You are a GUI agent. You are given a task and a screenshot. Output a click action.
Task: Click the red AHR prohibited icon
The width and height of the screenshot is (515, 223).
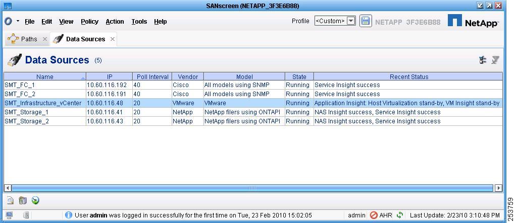point(374,215)
